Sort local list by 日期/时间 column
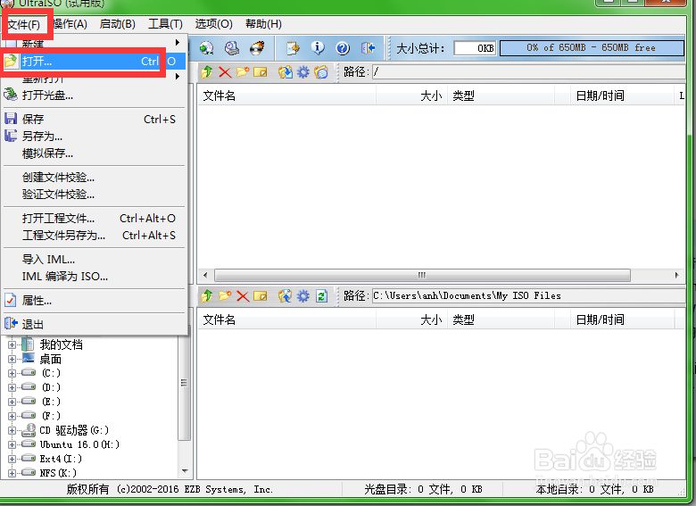The width and height of the screenshot is (696, 506). tap(622, 319)
